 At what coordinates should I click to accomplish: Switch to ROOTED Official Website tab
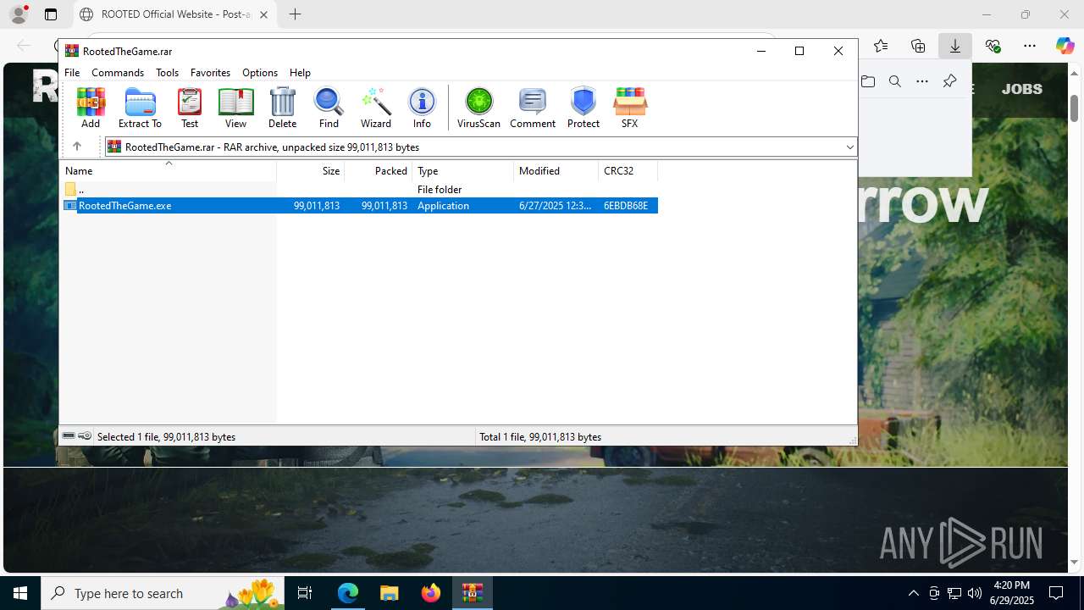175,14
